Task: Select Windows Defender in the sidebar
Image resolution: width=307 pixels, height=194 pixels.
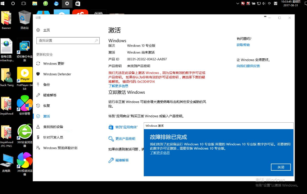Action: tap(57, 74)
